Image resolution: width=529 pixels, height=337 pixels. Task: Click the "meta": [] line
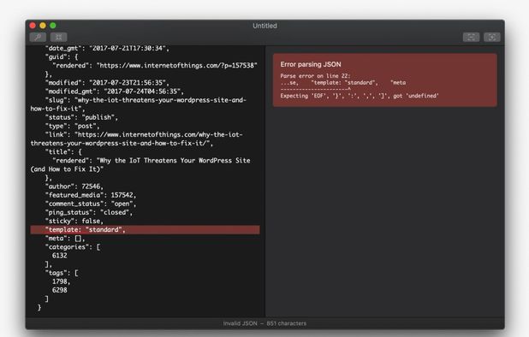[65, 239]
